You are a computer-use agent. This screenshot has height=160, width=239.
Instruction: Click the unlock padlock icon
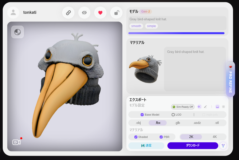116,13
